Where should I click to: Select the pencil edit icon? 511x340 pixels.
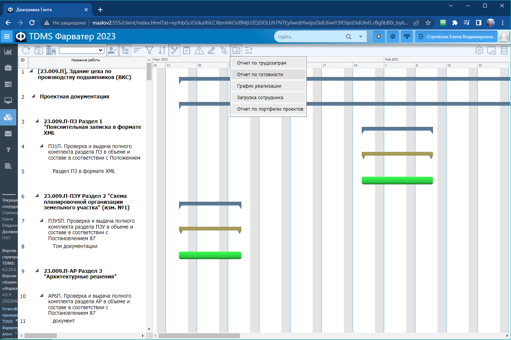[x=212, y=50]
